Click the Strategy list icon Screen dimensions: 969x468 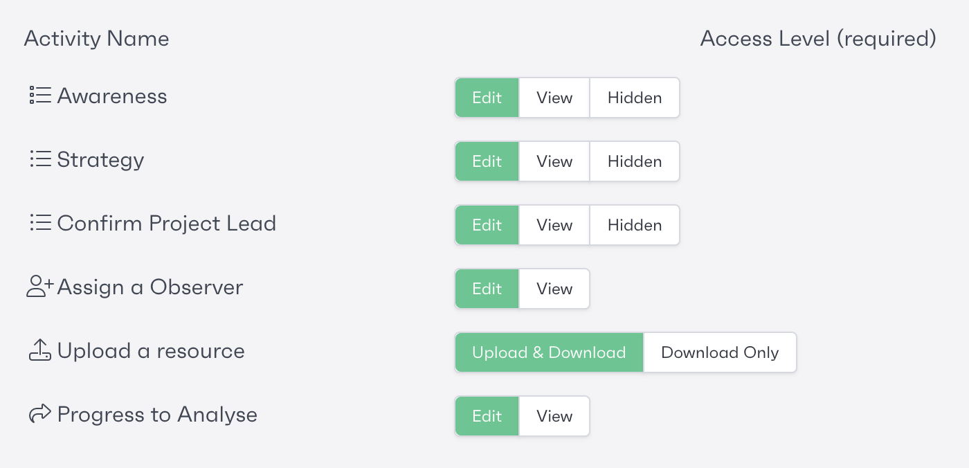(x=40, y=160)
